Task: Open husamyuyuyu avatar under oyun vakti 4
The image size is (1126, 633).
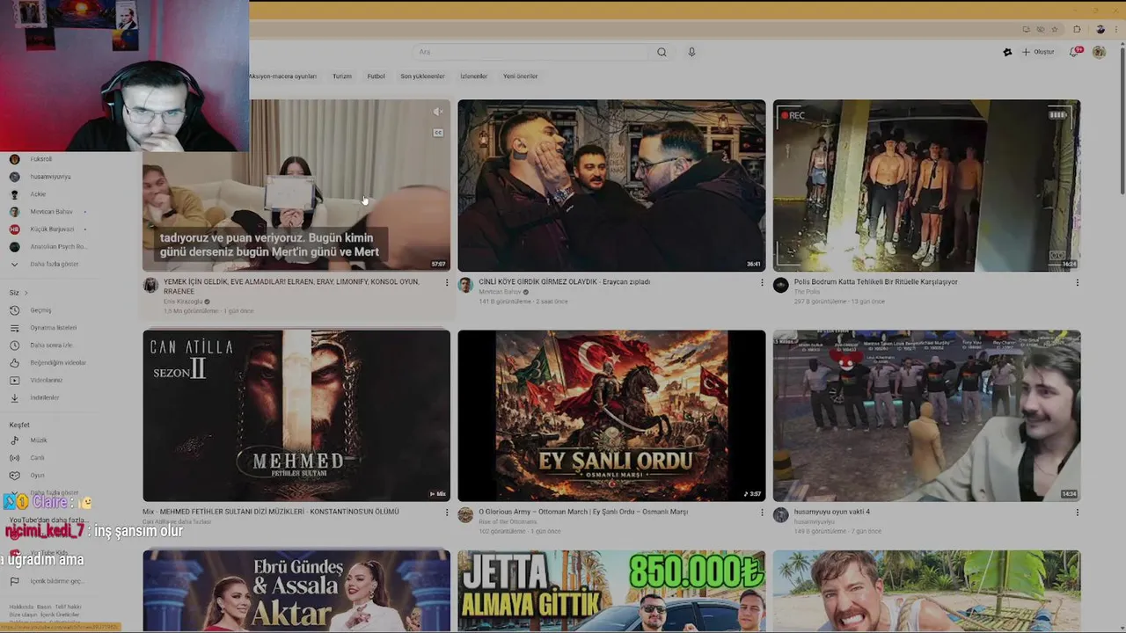Action: [780, 515]
